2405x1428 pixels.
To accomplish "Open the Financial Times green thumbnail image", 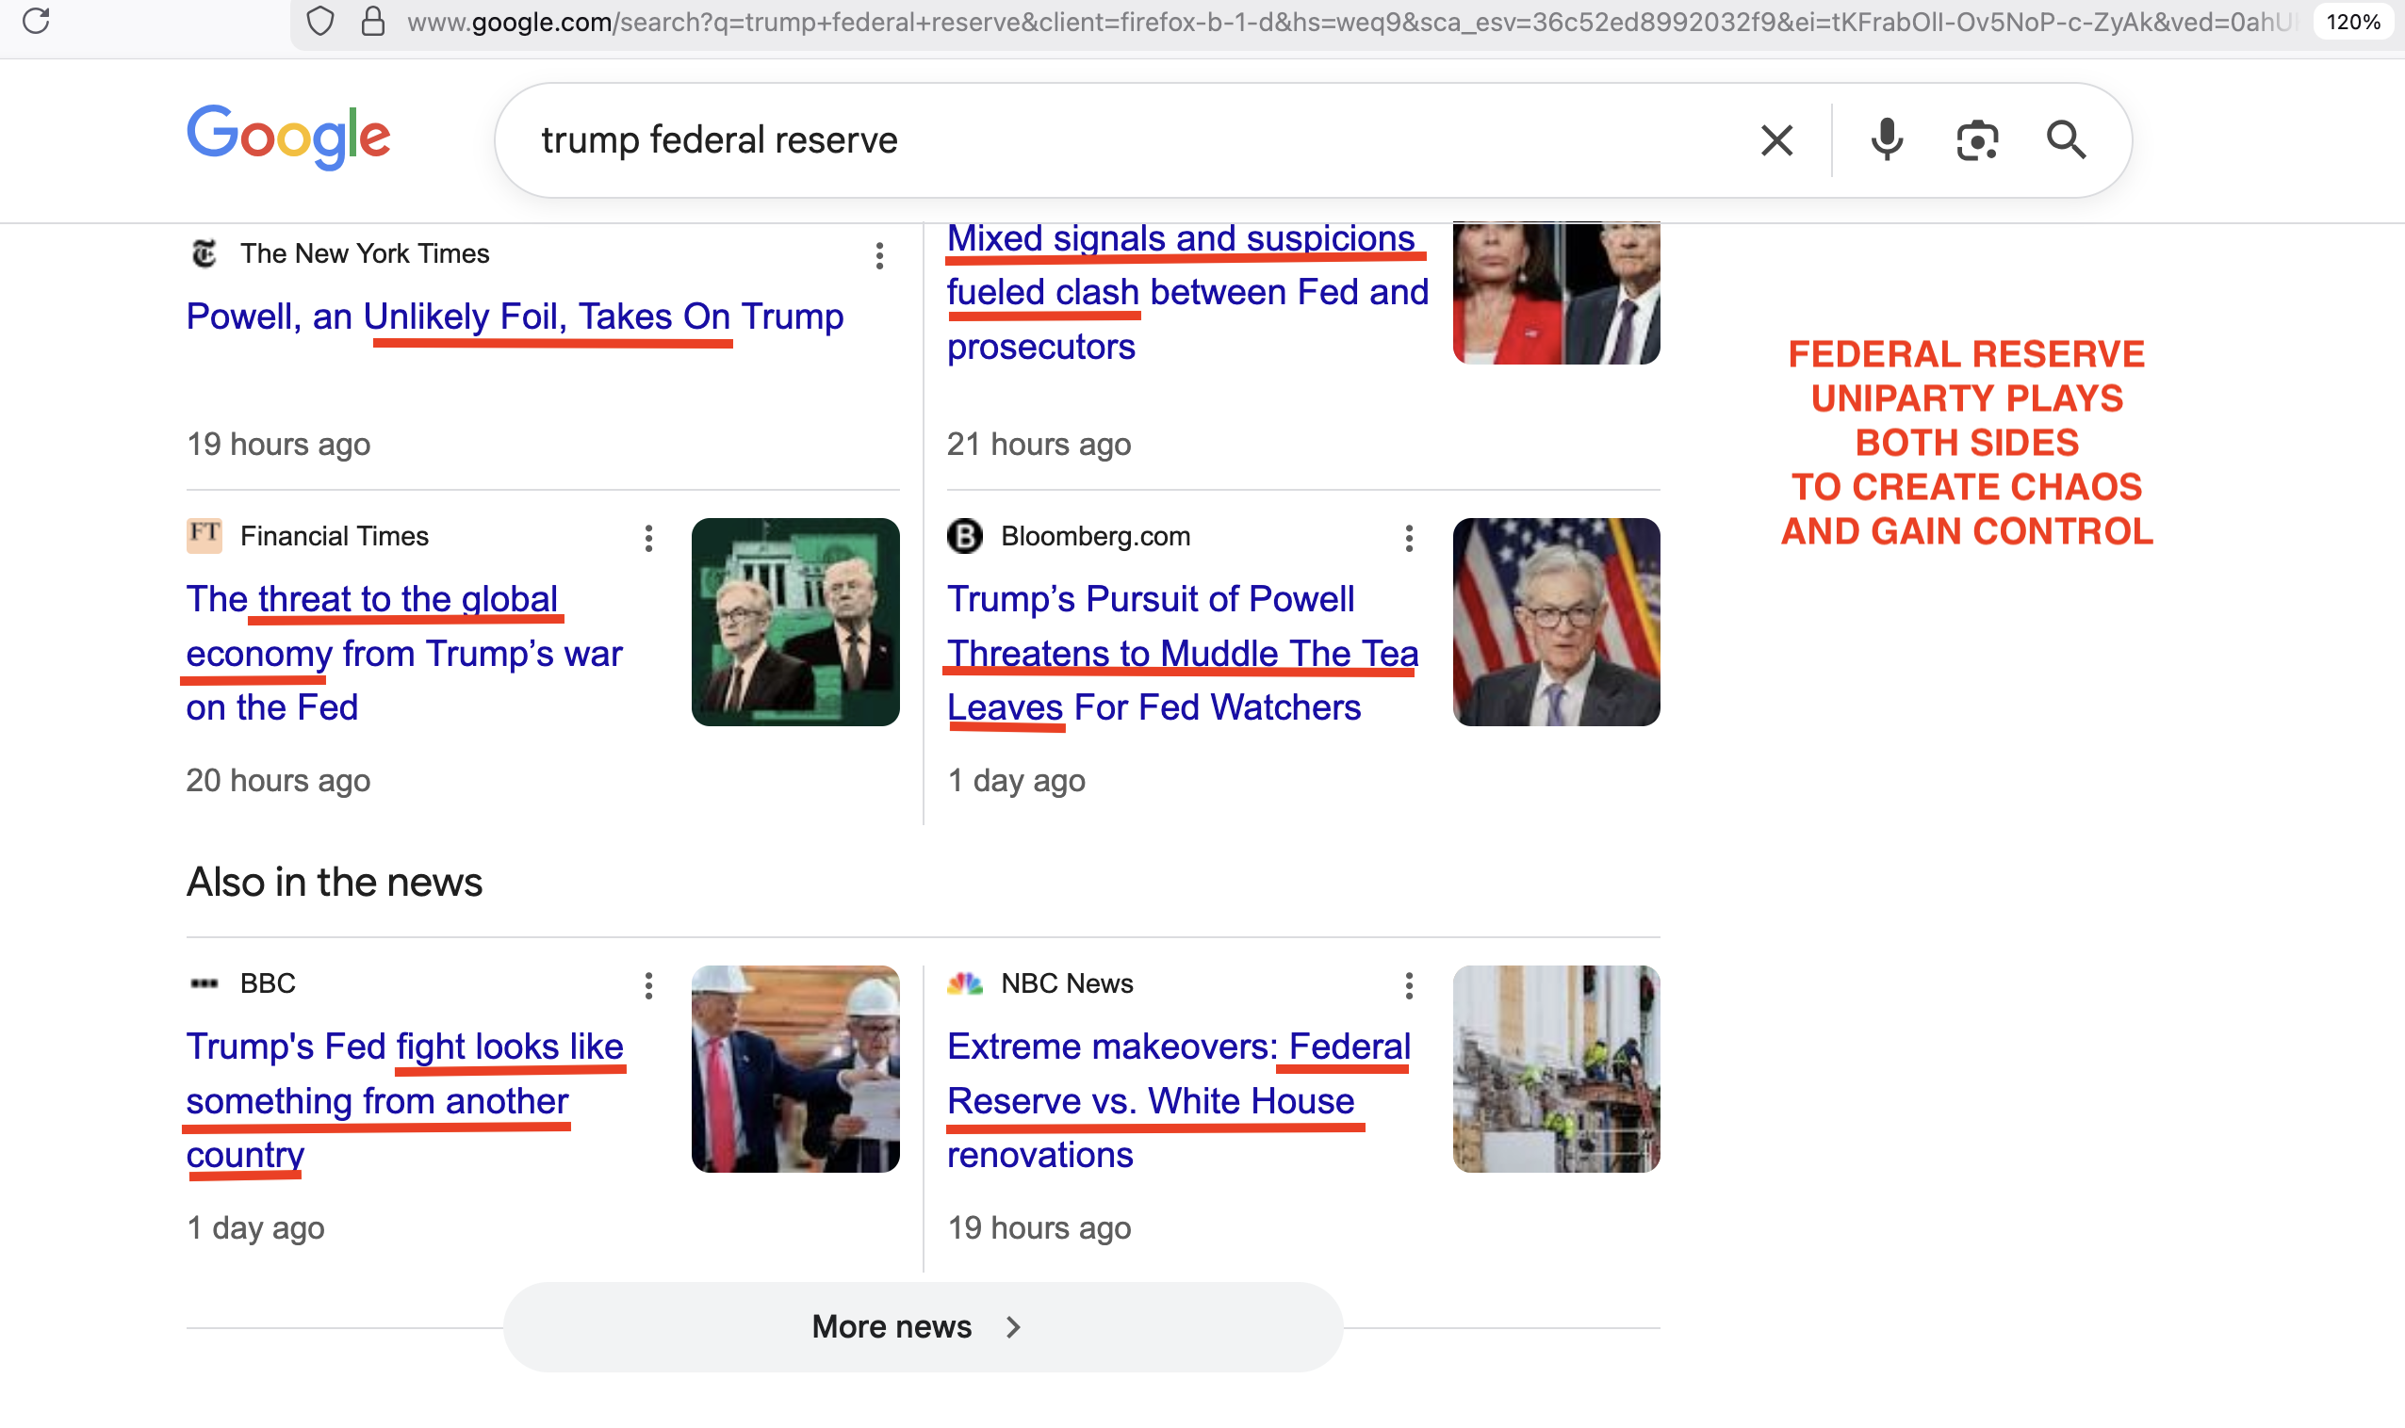I will (795, 622).
